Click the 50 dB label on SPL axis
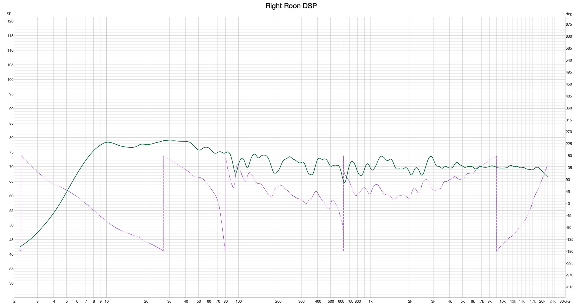This screenshot has width=583, height=305. tap(11, 225)
